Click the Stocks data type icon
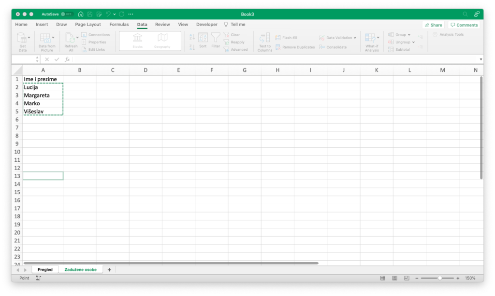This screenshot has width=495, height=296. (138, 39)
